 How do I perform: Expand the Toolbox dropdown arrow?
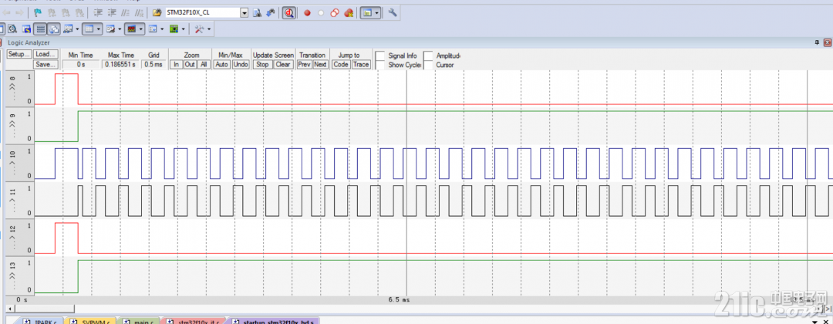click(x=209, y=29)
